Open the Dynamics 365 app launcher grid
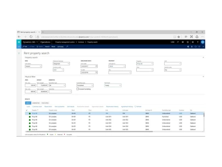 pyautogui.click(x=19, y=42)
